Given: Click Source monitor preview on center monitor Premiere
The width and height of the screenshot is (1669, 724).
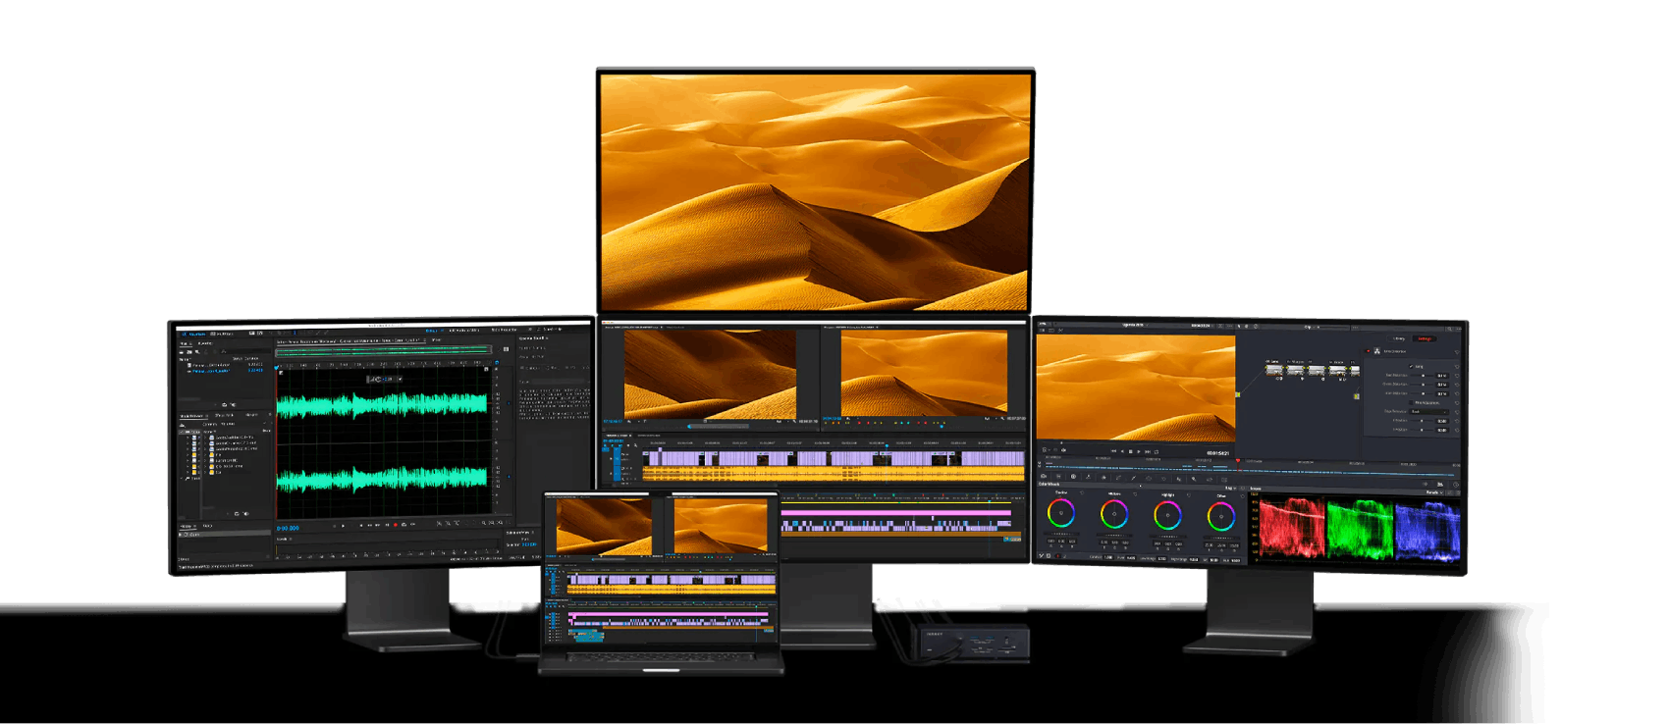Looking at the screenshot, I should point(710,374).
